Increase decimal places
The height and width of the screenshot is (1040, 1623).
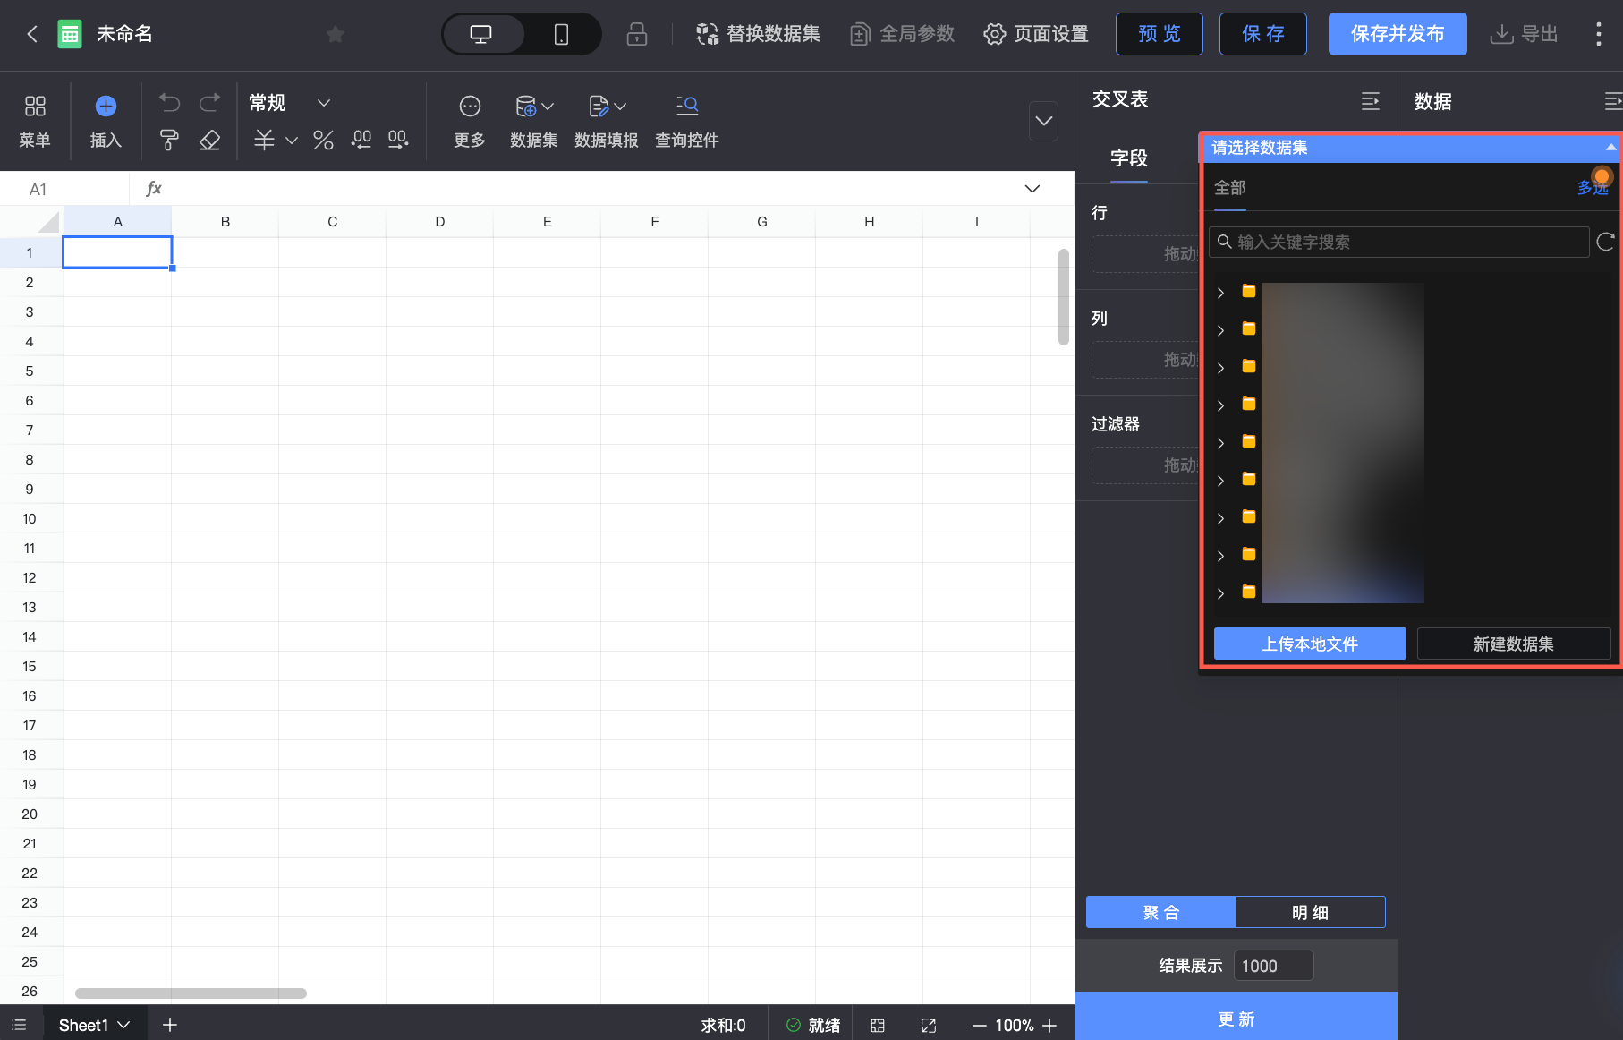pos(398,141)
